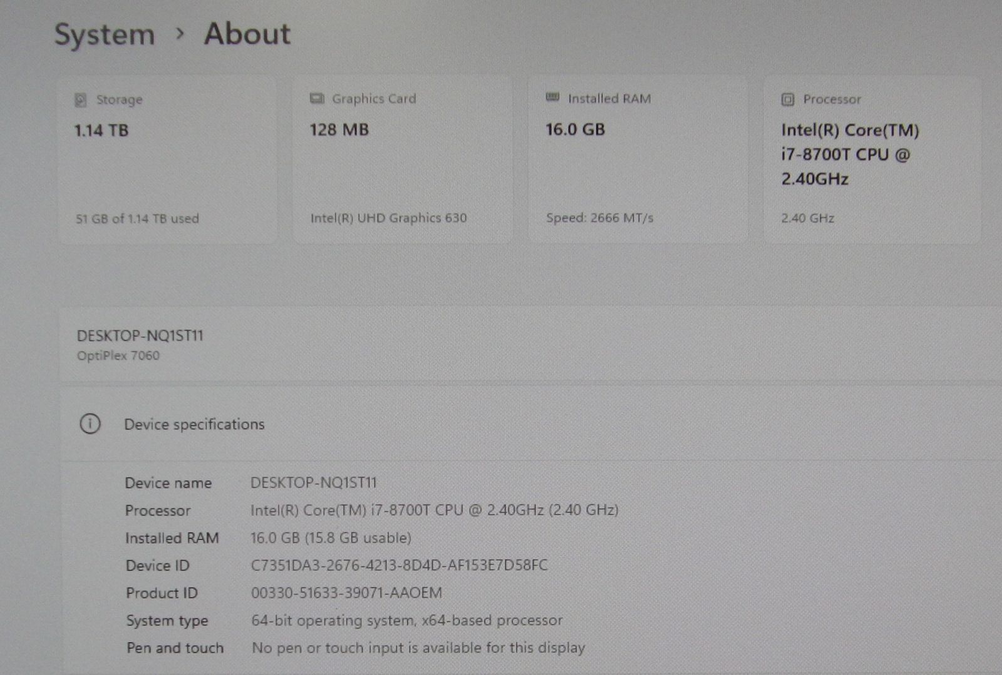
Task: Click the Processor chip icon
Action: pos(788,99)
